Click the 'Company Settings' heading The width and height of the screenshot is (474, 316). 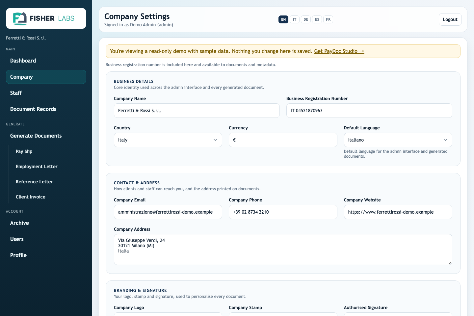tap(137, 16)
